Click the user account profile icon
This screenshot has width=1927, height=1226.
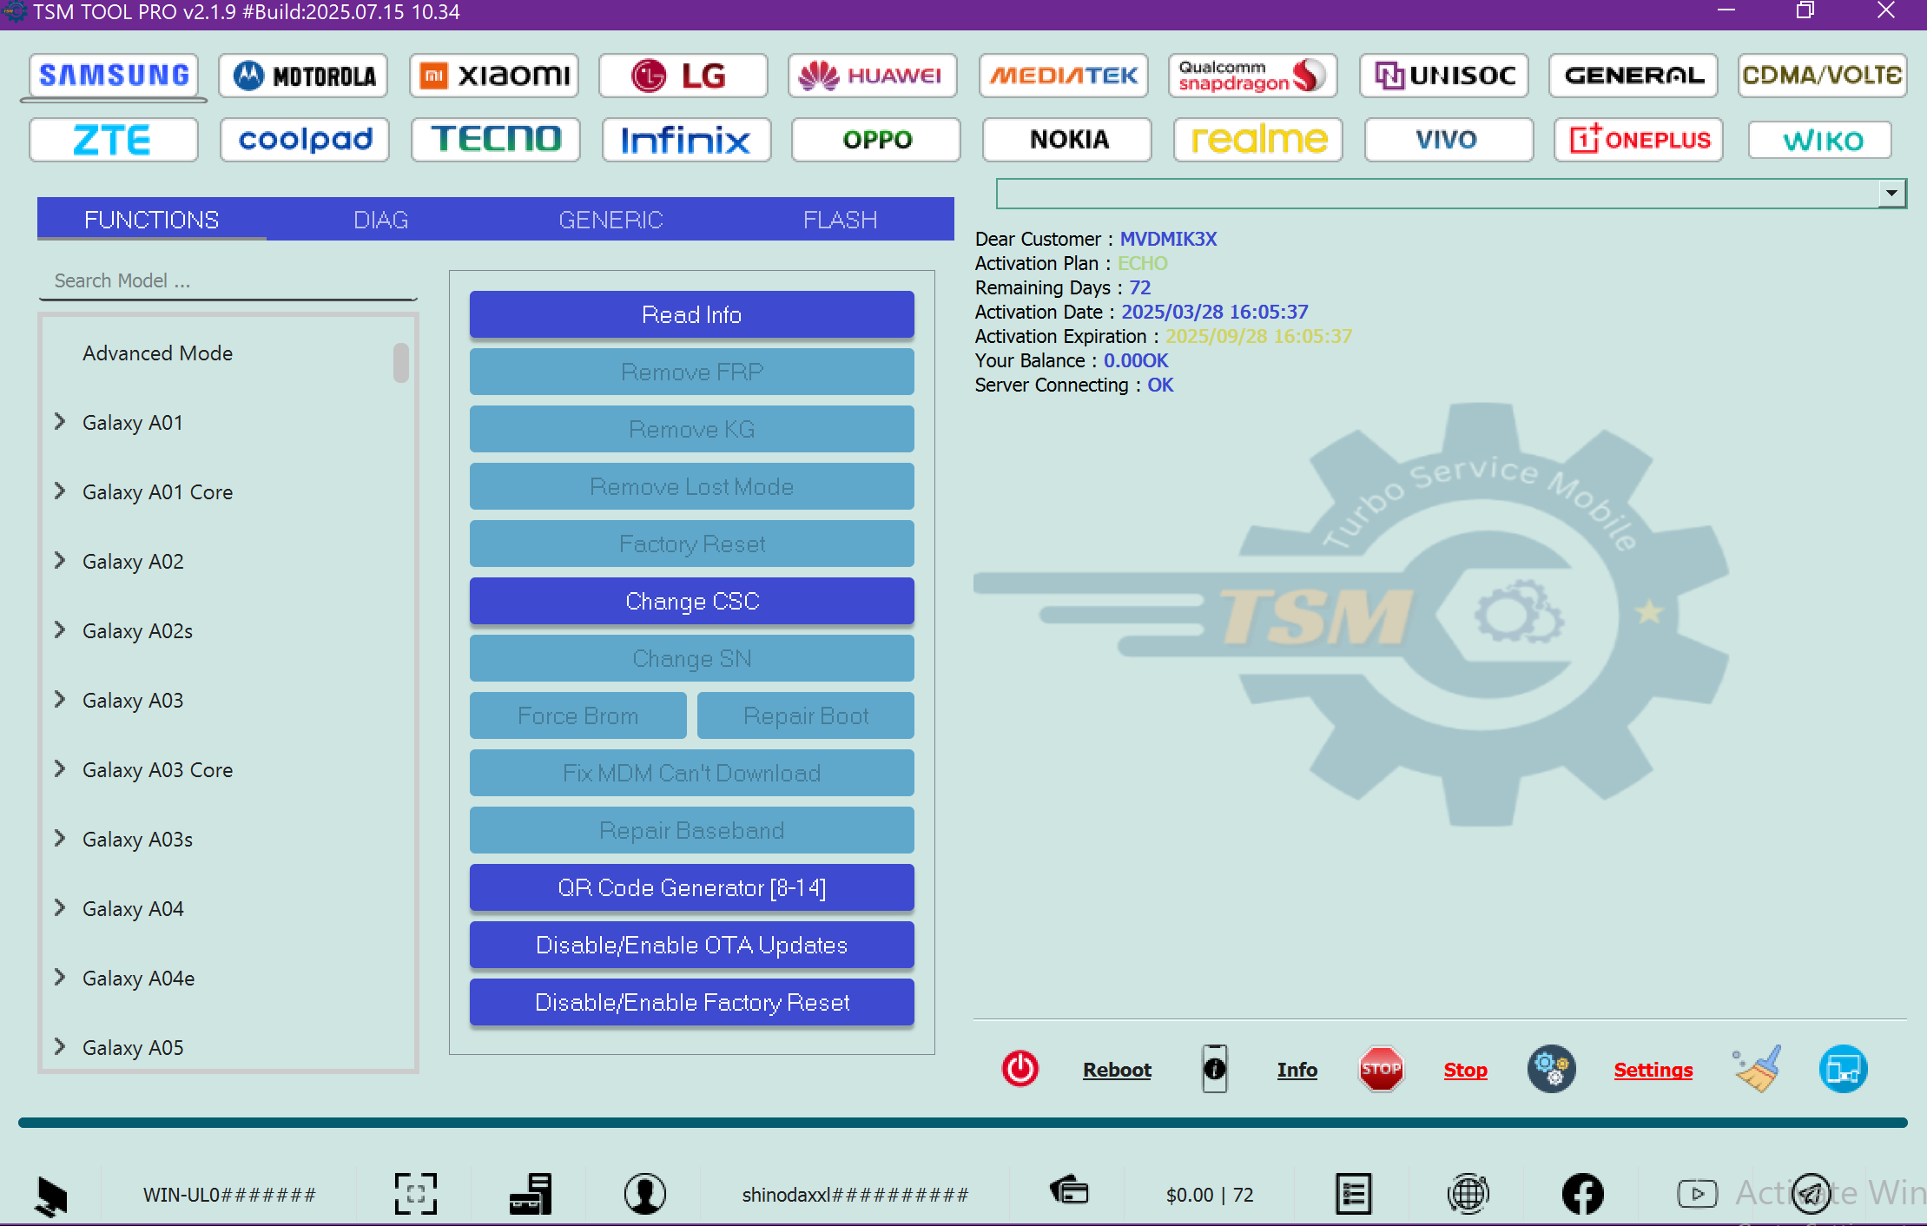coord(645,1194)
